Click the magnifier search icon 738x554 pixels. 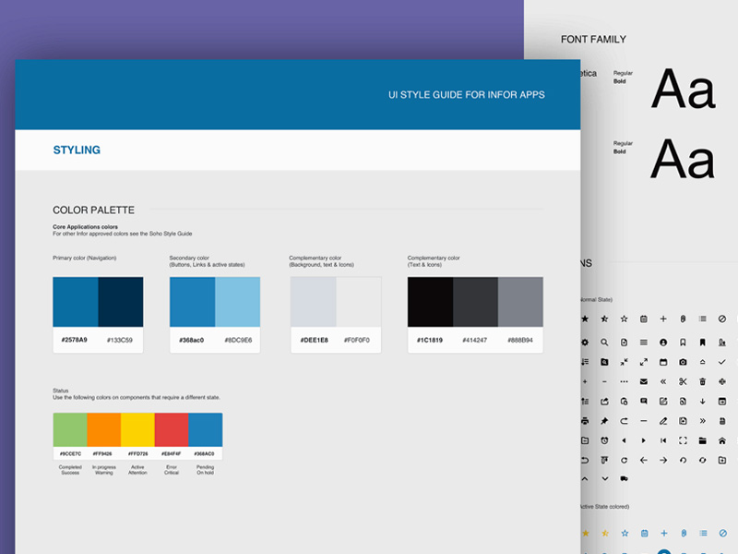tap(604, 343)
